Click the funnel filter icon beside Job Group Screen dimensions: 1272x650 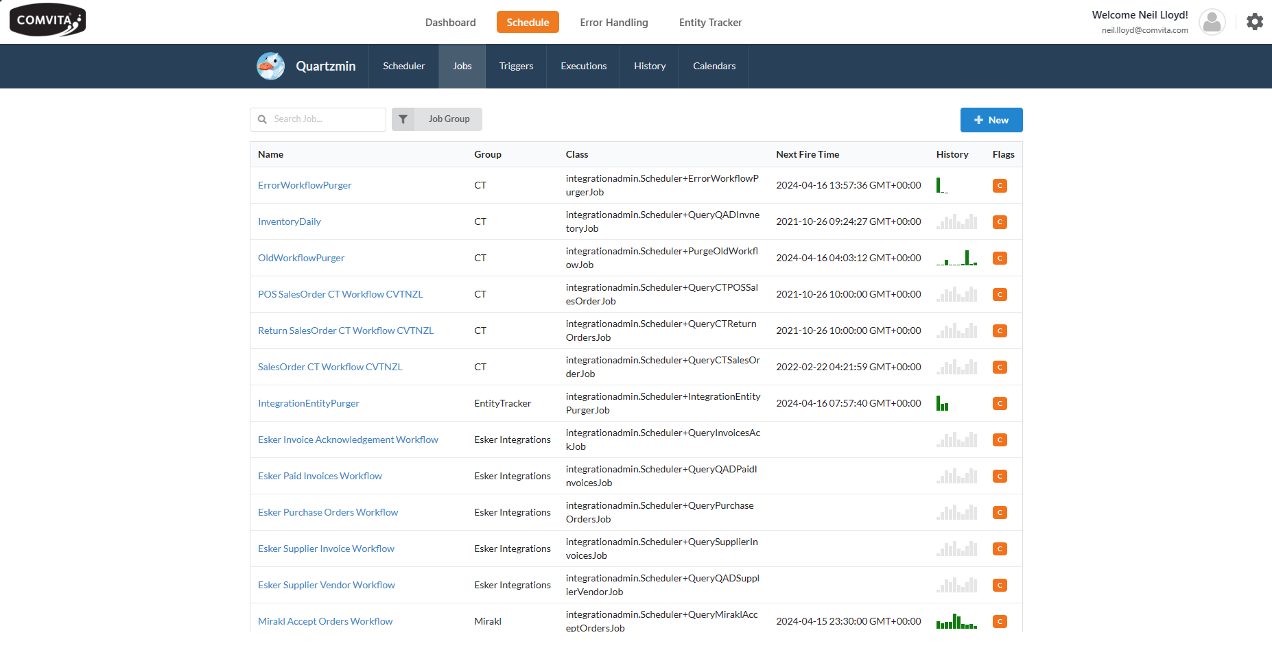(403, 119)
